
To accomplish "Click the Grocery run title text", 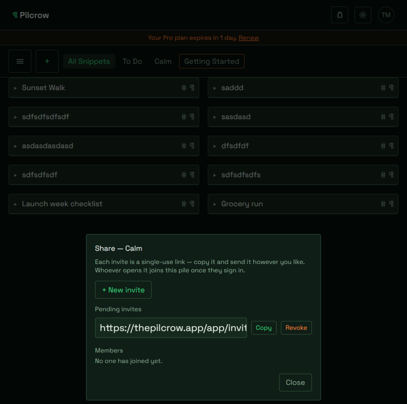I will [242, 204].
